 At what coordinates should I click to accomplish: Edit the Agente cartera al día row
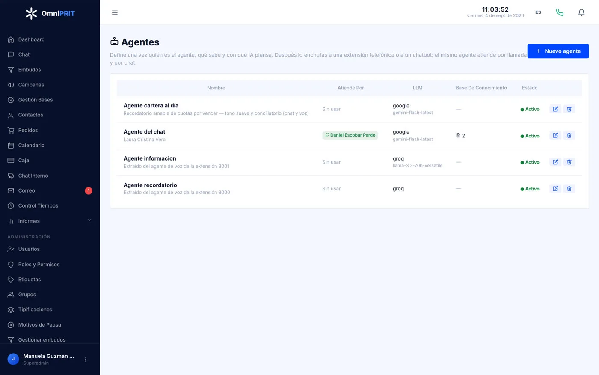(x=555, y=109)
